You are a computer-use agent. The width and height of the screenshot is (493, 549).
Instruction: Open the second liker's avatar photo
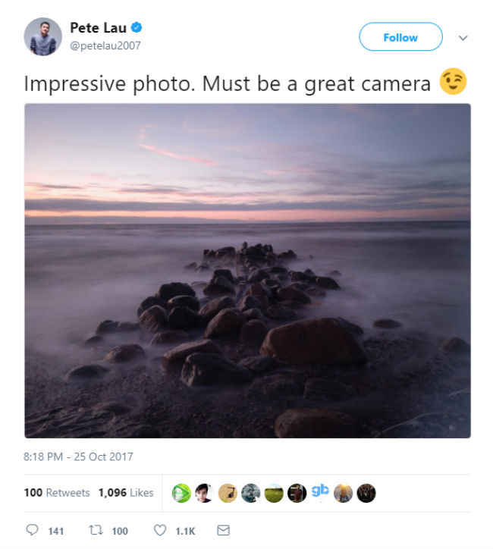pos(205,493)
